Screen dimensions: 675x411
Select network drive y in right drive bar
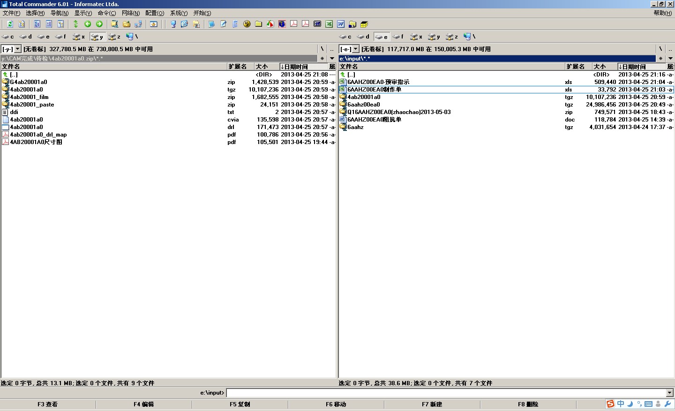coord(434,37)
